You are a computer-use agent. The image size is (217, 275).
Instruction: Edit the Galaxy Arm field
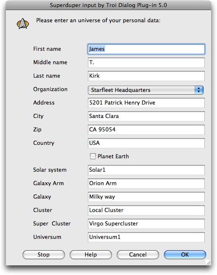(146, 183)
